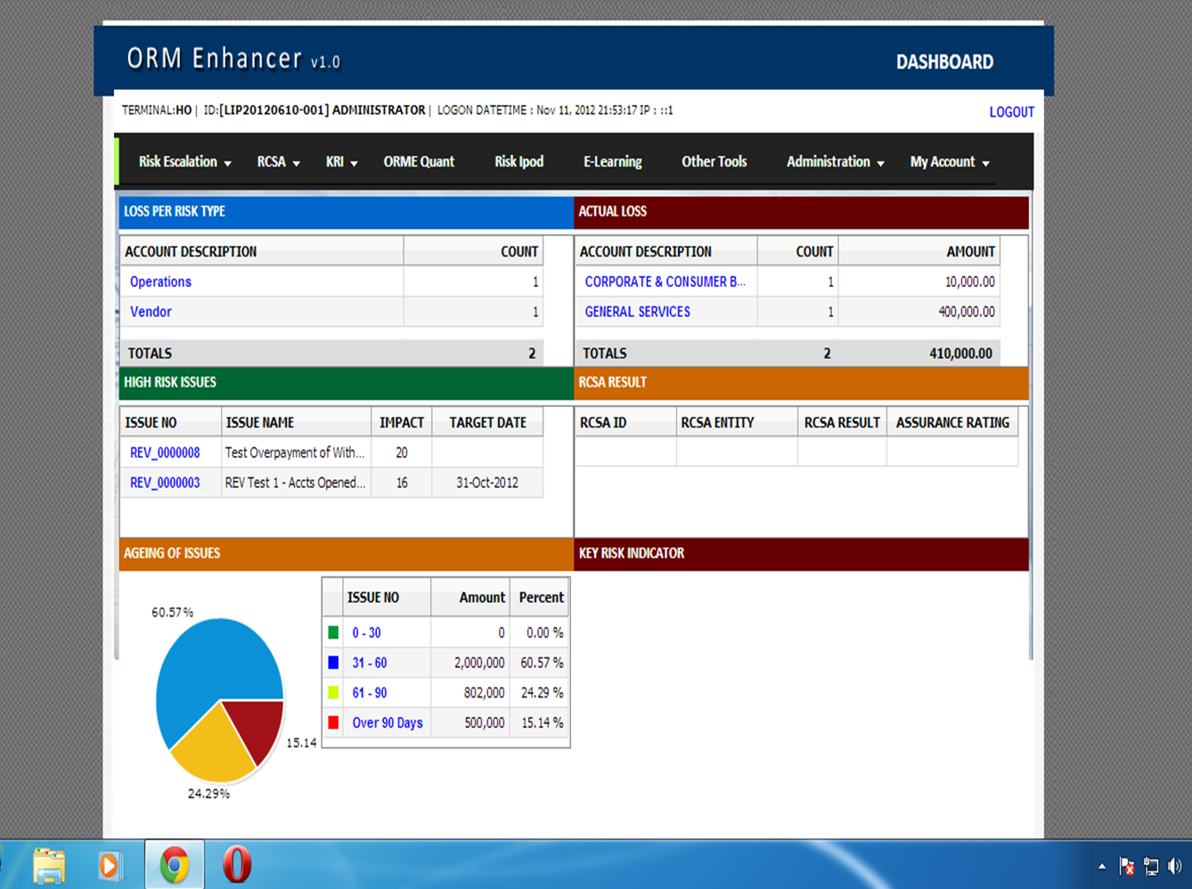
Task: Launch Opera browser from the taskbar
Action: [x=237, y=864]
